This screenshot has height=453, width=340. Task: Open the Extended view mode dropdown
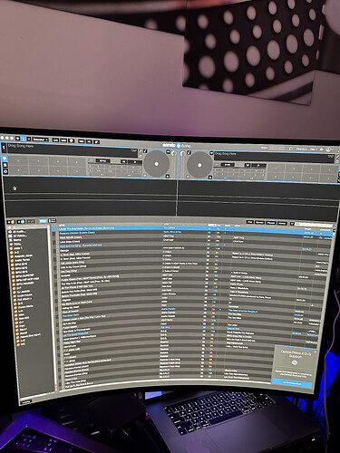(40, 140)
